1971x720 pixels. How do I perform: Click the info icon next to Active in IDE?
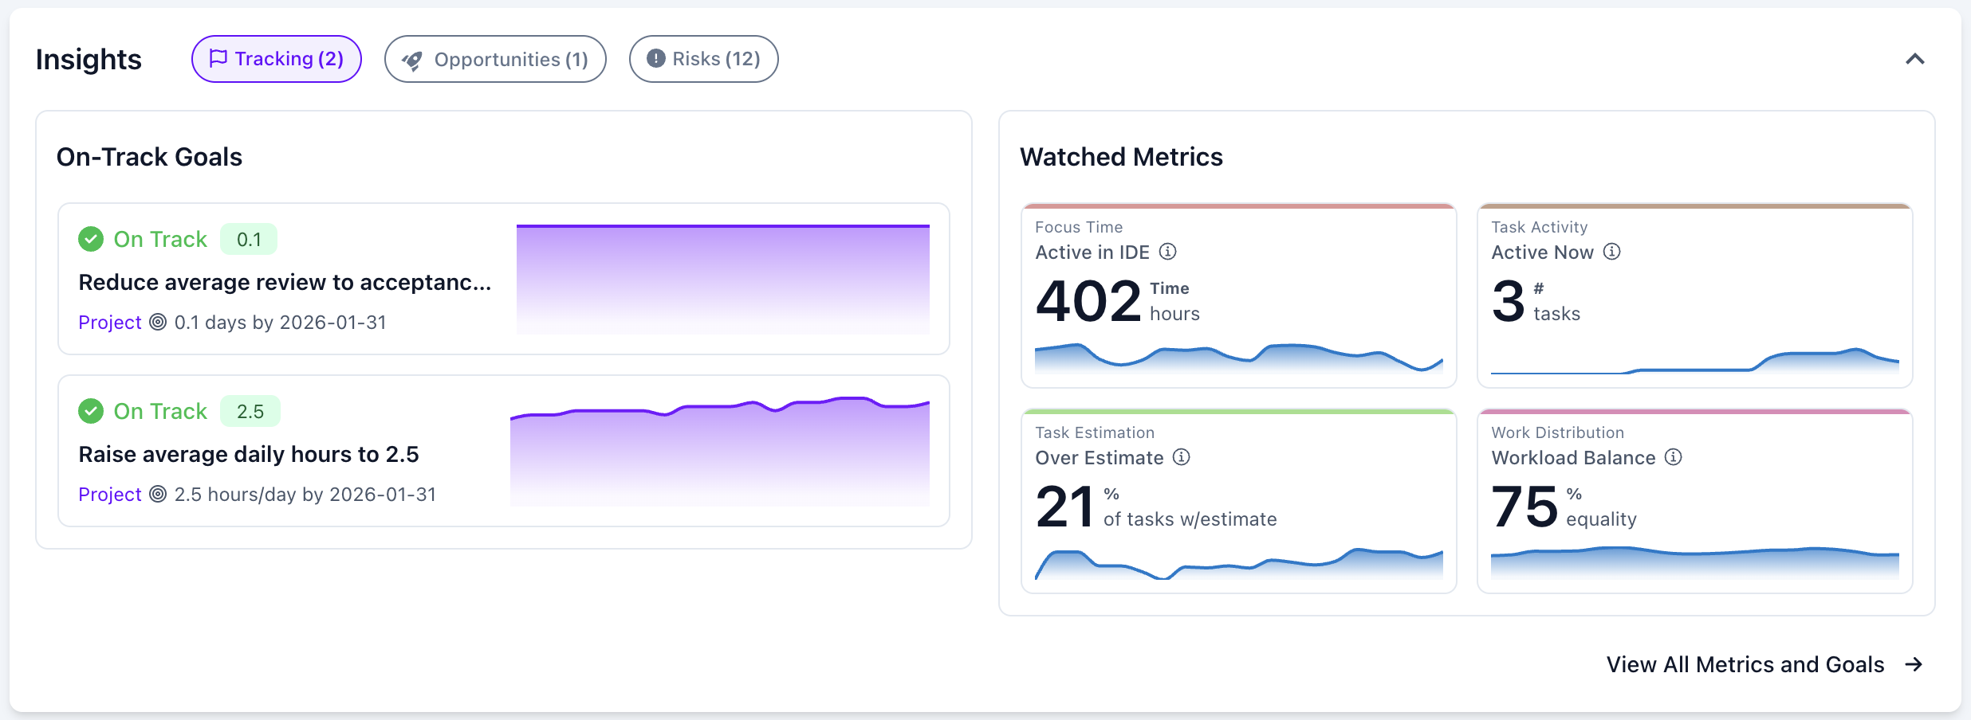(x=1168, y=252)
